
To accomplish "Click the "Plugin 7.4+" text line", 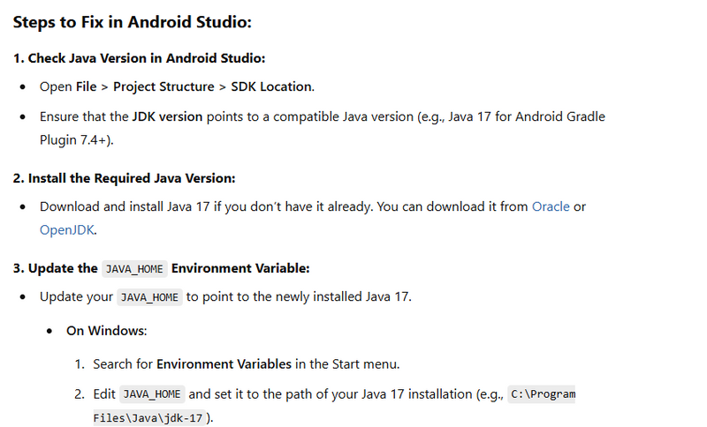I will pos(76,139).
